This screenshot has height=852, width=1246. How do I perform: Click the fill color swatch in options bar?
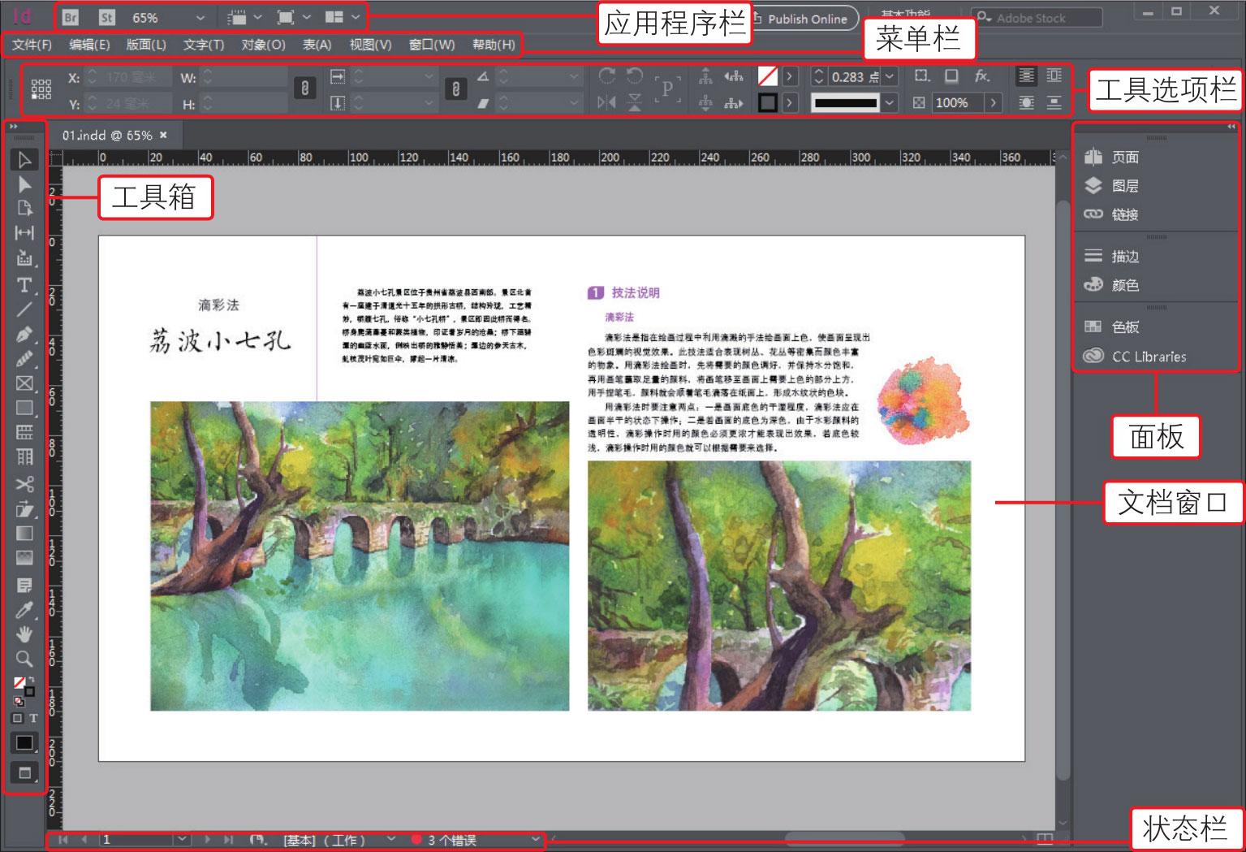tap(767, 76)
